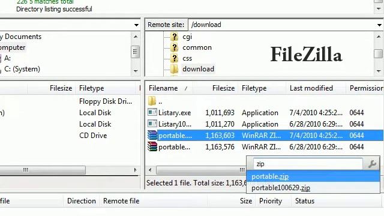
Task: Click scroll-up arrow of local tree scrollbar
Action: click(x=136, y=37)
